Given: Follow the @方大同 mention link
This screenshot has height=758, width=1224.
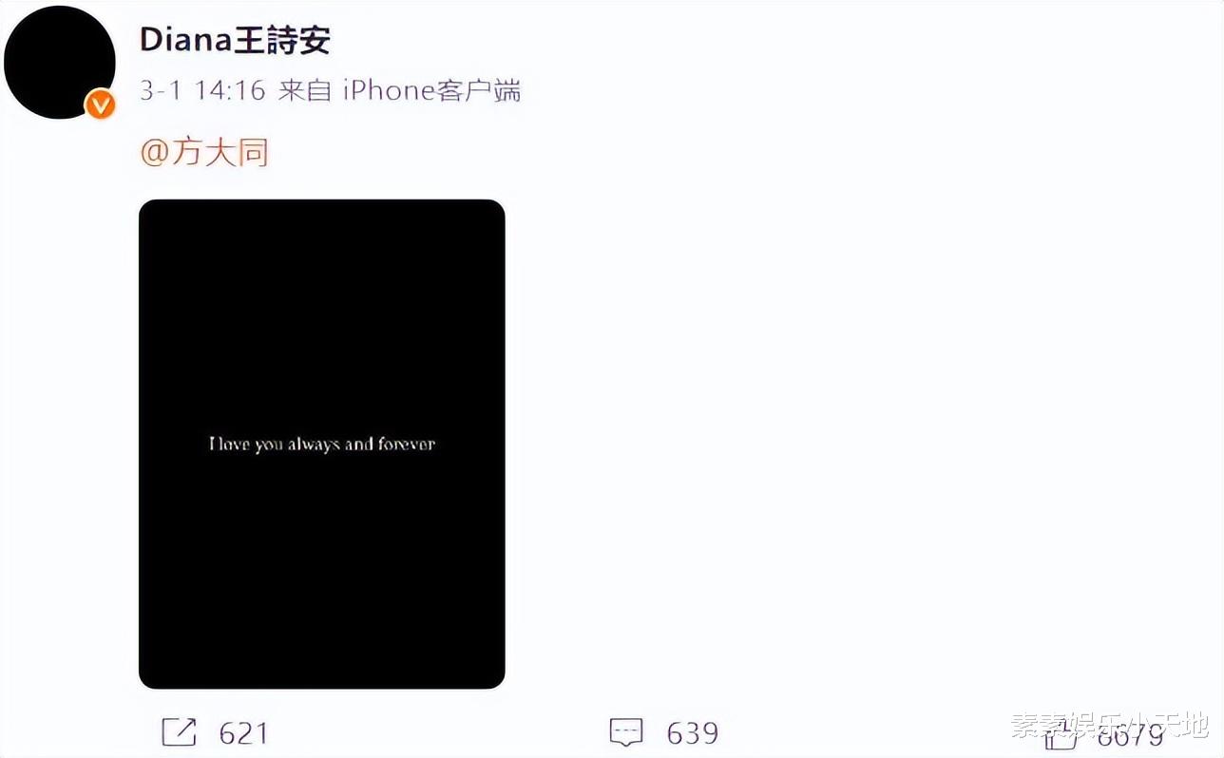Looking at the screenshot, I should pos(204,151).
